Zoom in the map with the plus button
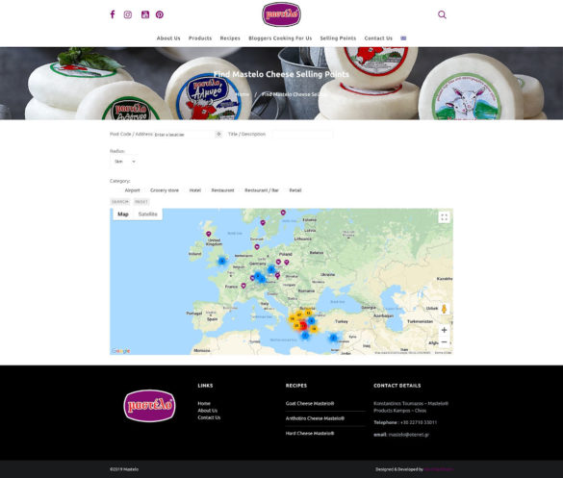Viewport: 563px width, 478px height. [445, 330]
